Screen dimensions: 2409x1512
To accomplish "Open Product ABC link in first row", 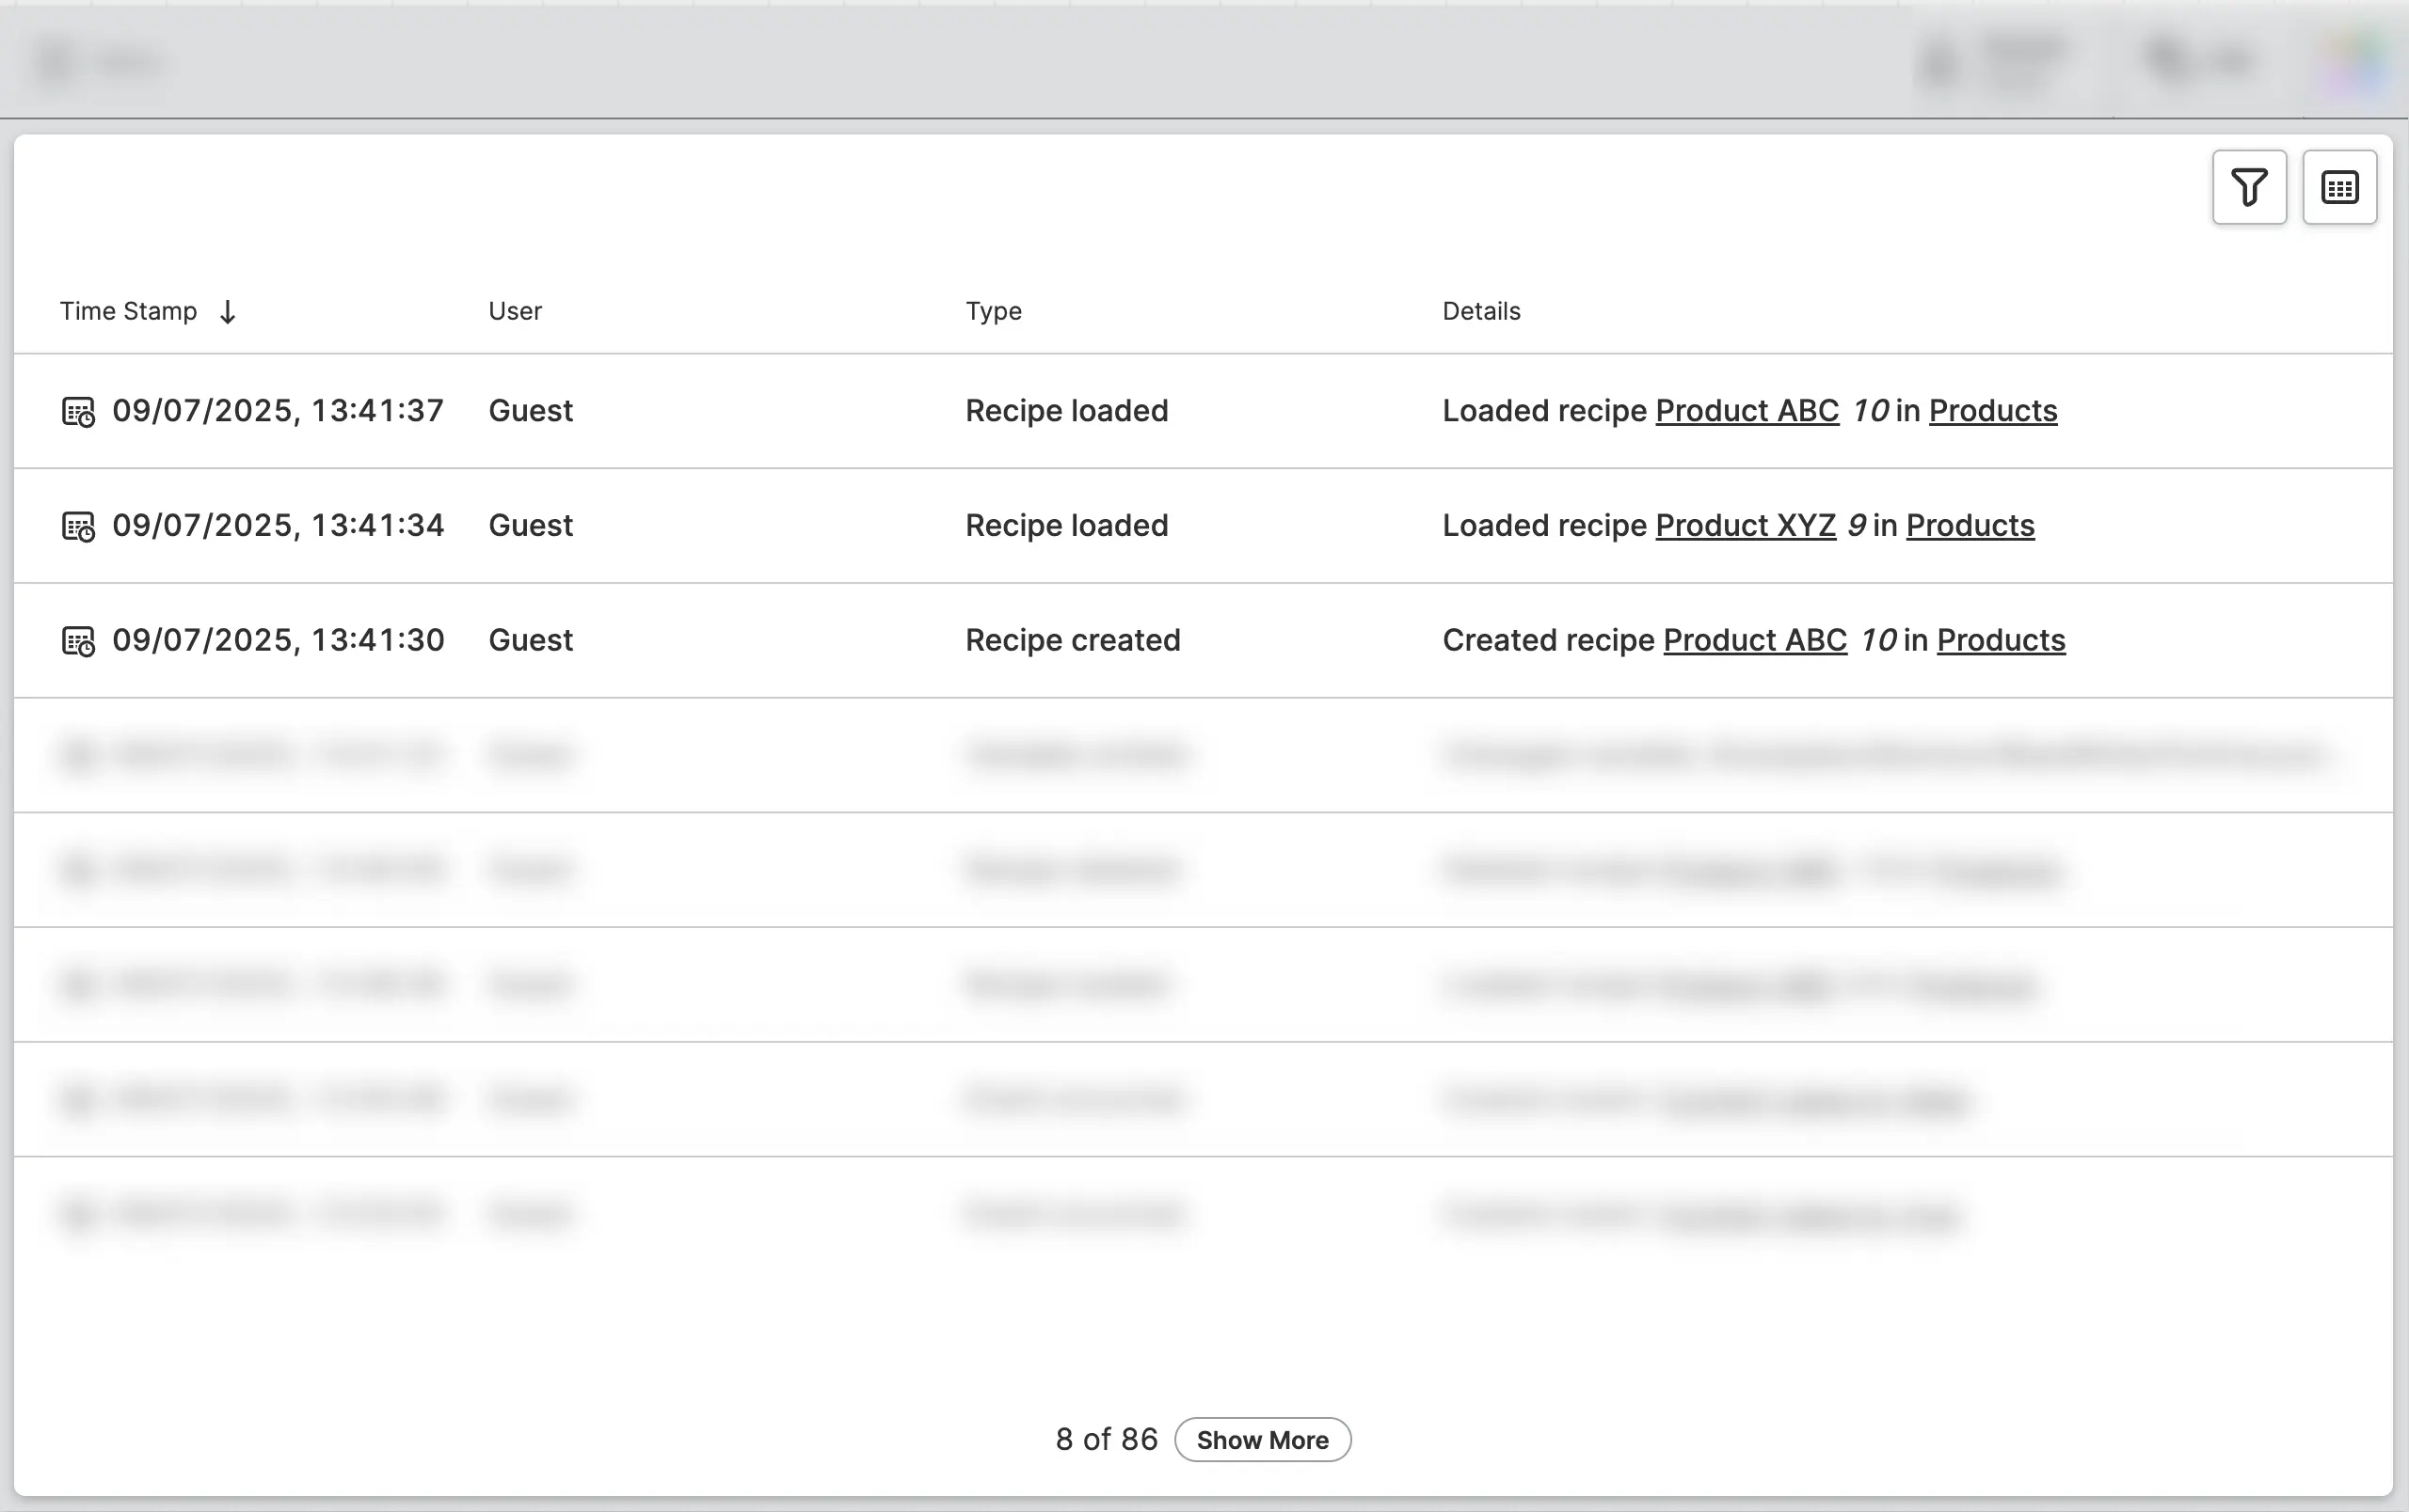I will coord(1746,411).
